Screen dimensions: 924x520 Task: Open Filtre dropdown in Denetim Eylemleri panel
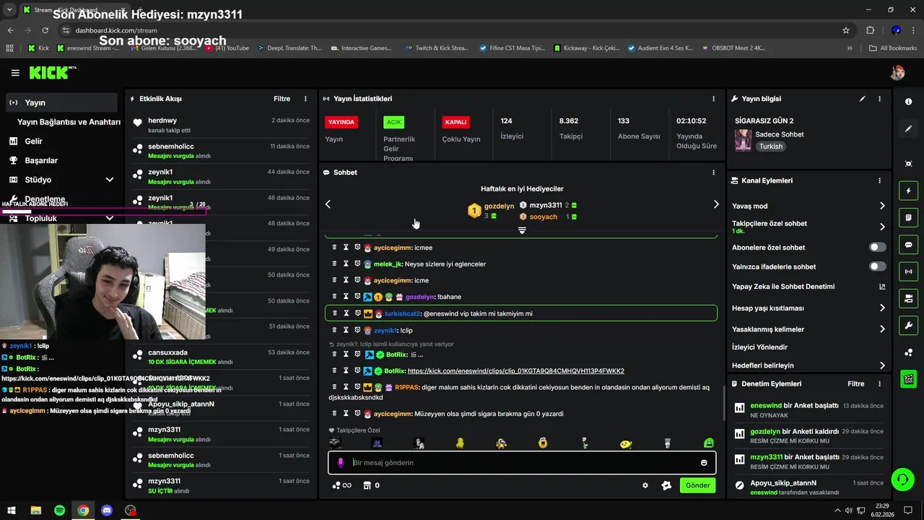[x=856, y=384]
